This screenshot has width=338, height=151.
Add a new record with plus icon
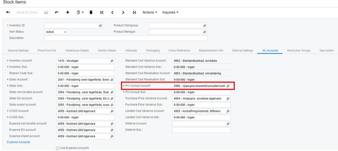[68, 12]
